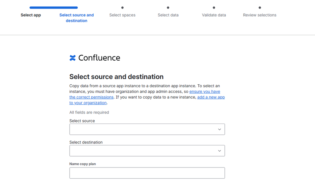The width and height of the screenshot is (315, 195).
Task: Click the dot above Select data
Action: [x=168, y=8]
